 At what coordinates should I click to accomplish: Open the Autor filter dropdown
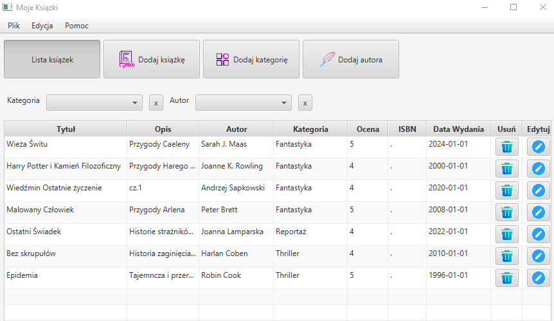tap(244, 103)
